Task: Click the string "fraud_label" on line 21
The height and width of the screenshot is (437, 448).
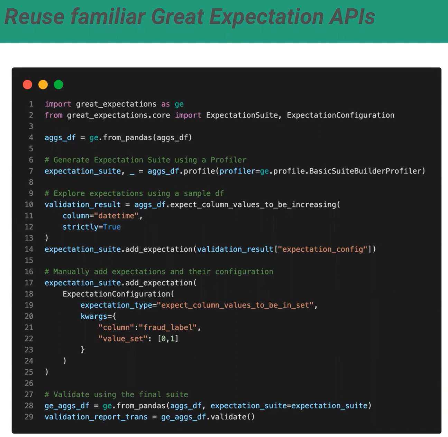Action: tap(168, 327)
